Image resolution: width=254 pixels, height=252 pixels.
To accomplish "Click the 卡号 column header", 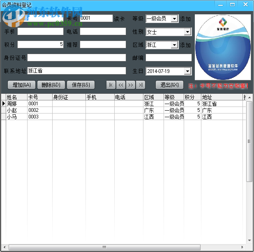I will click(x=40, y=97).
